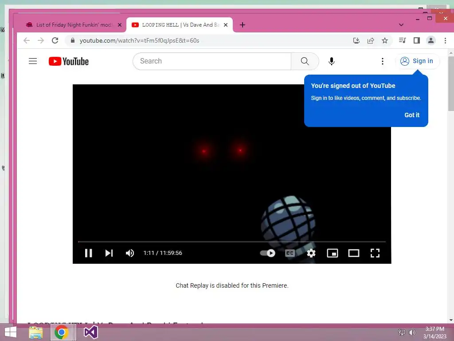The height and width of the screenshot is (341, 454).
Task: Reload the page
Action: click(55, 40)
